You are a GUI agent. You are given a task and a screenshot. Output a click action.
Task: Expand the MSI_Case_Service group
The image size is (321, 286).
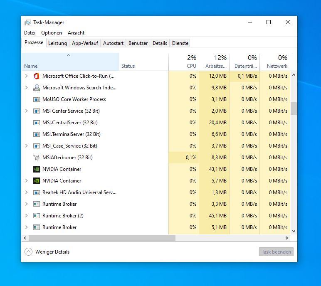(x=27, y=146)
